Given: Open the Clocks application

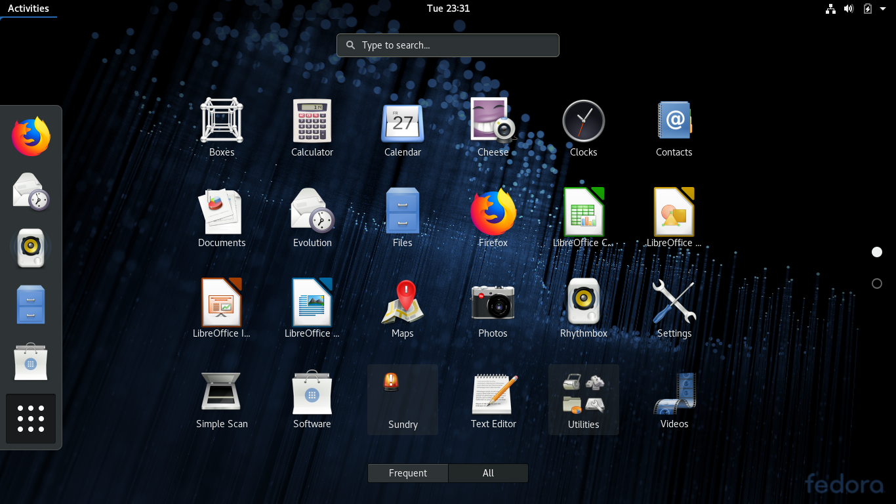Looking at the screenshot, I should (x=584, y=128).
